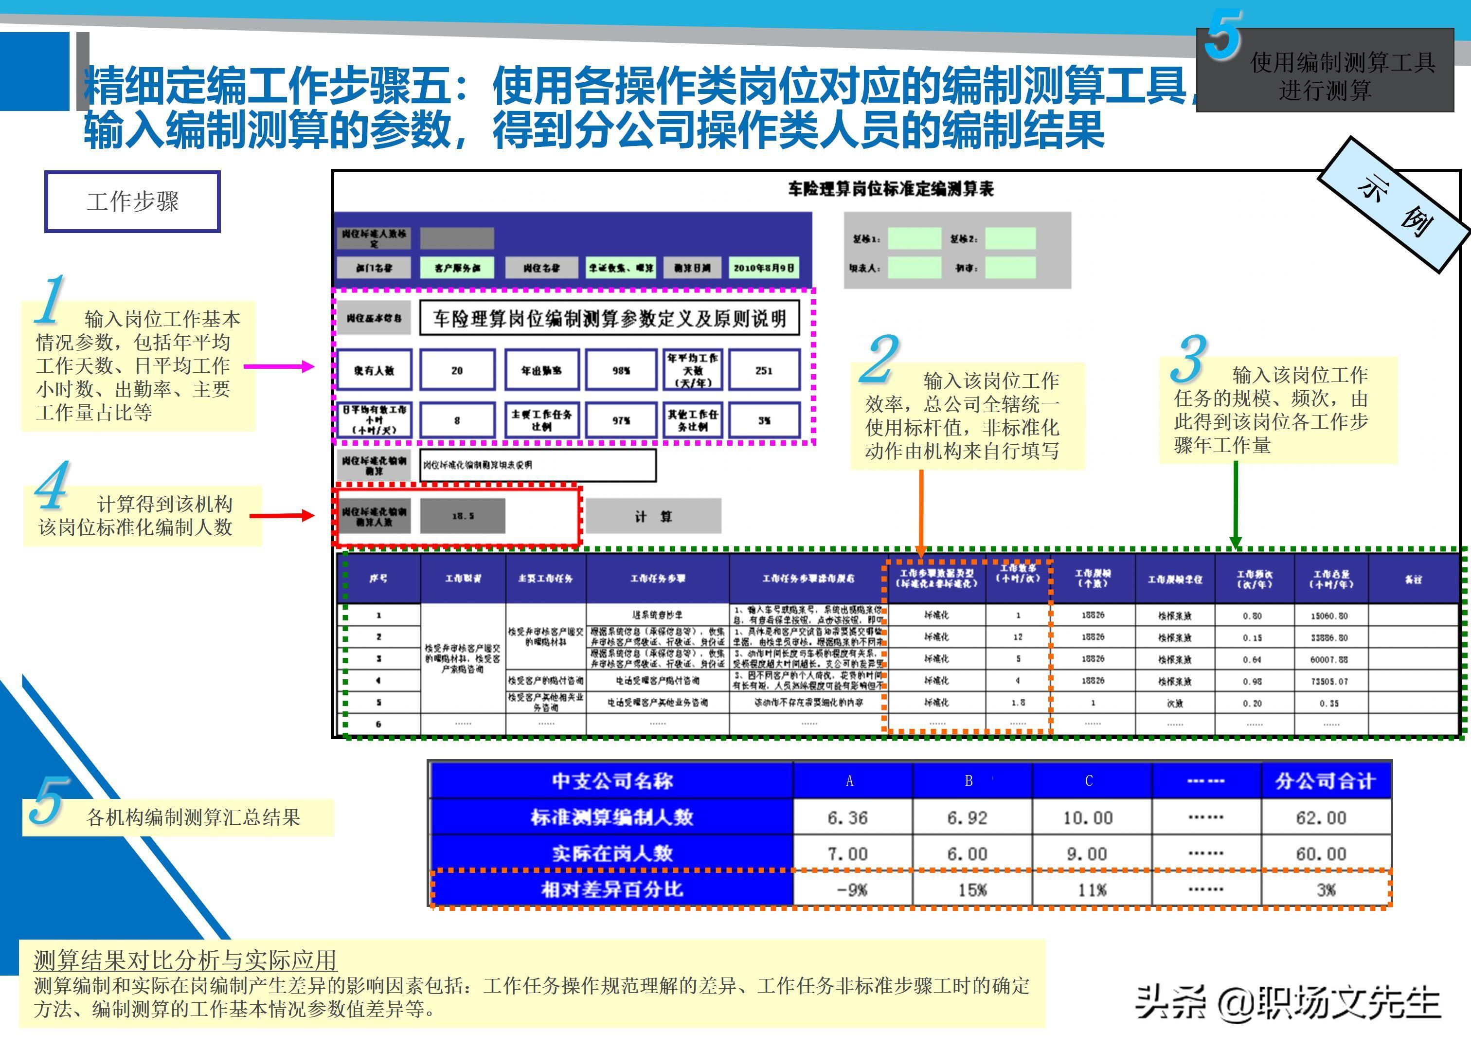The height and width of the screenshot is (1051, 1471).
Task: Click the 计算 (calculate) button
Action: click(653, 516)
